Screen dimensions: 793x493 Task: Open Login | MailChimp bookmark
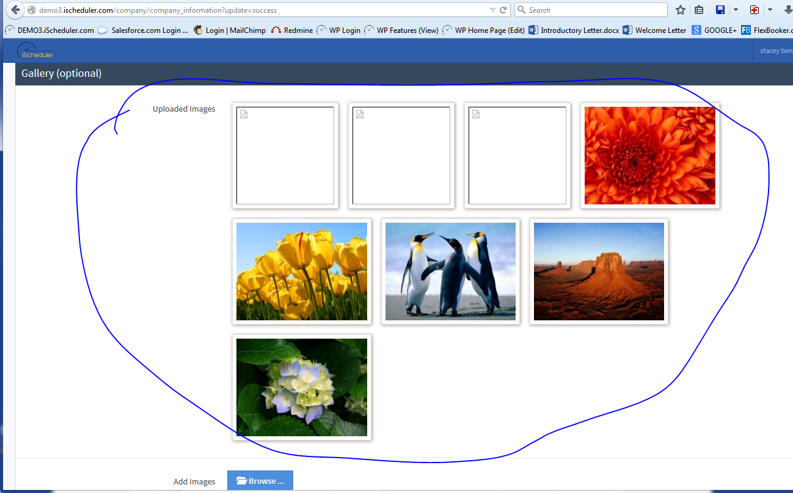tap(230, 30)
